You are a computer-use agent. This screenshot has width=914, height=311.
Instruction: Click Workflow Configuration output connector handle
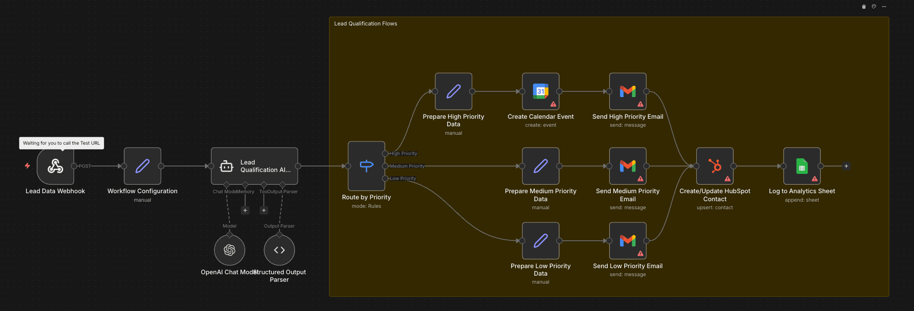coord(161,166)
